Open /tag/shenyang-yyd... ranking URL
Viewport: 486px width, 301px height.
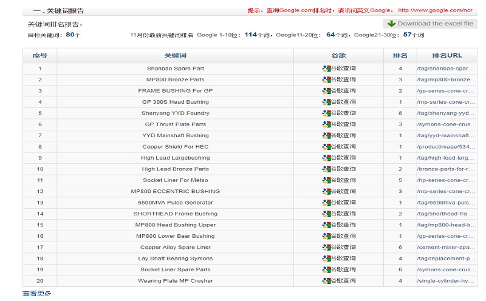pyautogui.click(x=446, y=113)
